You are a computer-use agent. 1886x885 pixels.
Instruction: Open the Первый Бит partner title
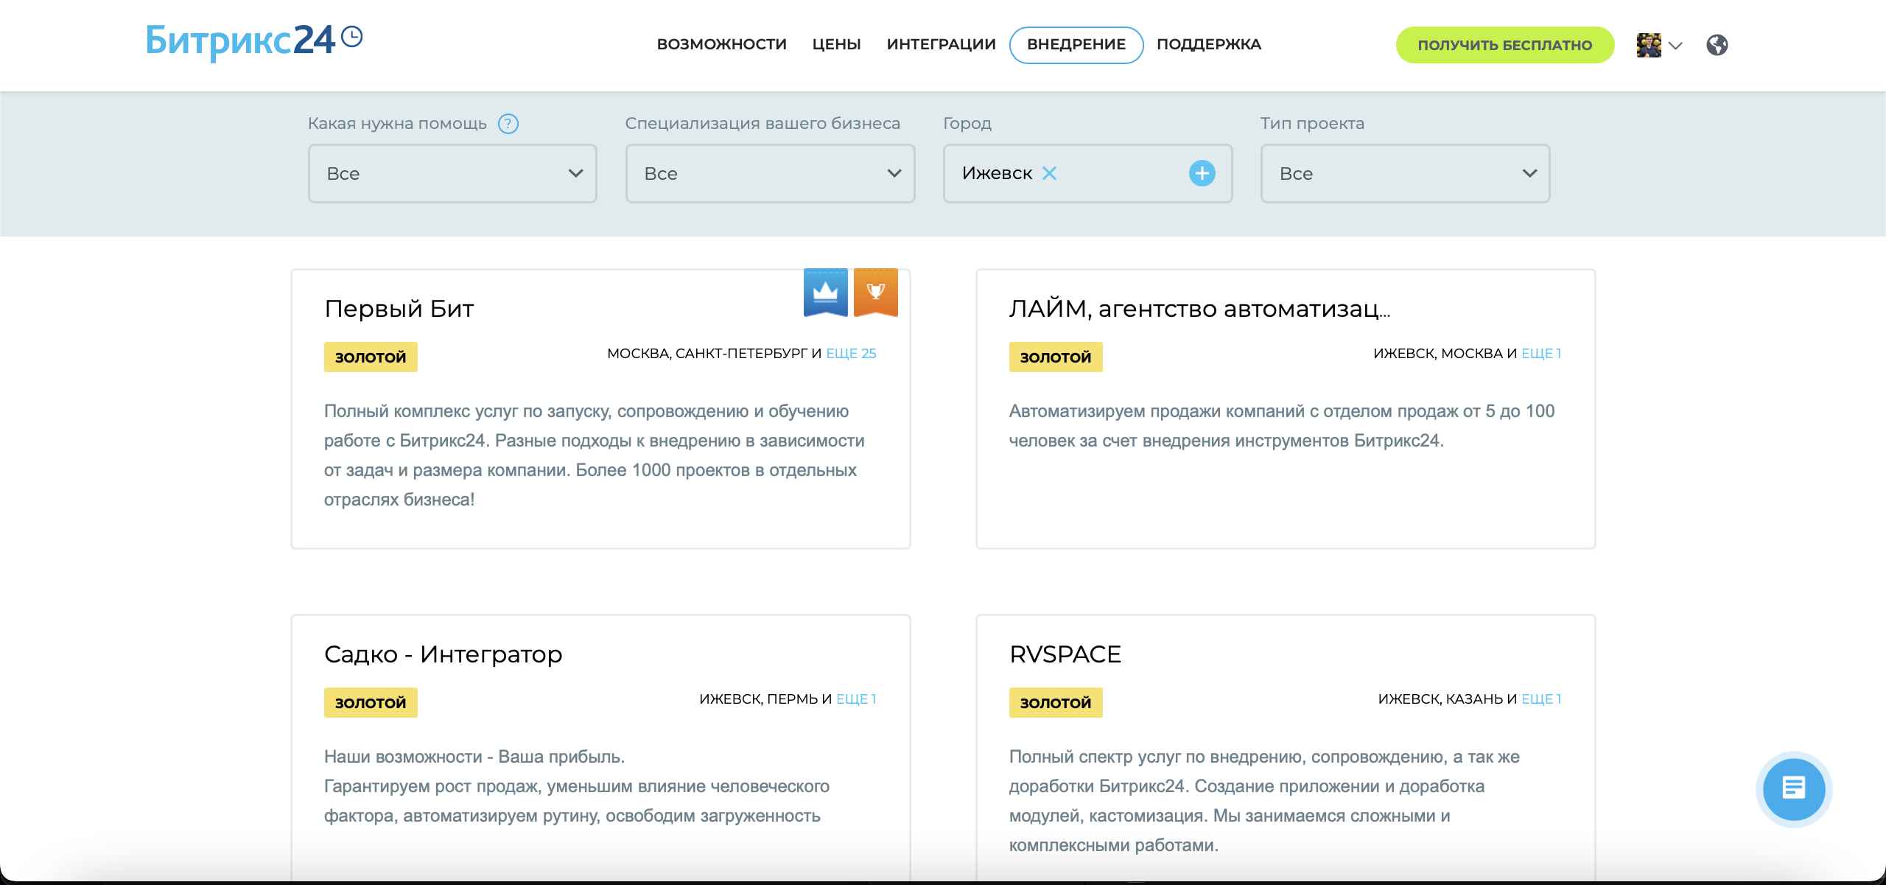point(399,308)
